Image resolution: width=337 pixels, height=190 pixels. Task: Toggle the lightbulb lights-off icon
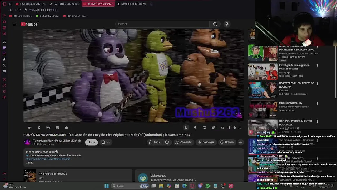(195, 128)
